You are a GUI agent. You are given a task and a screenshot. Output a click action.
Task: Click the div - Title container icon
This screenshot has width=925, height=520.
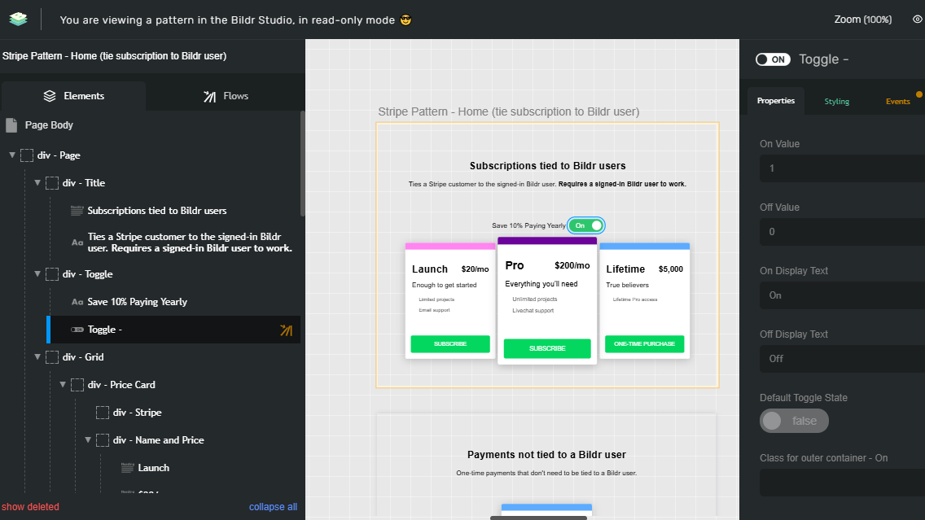pos(52,183)
